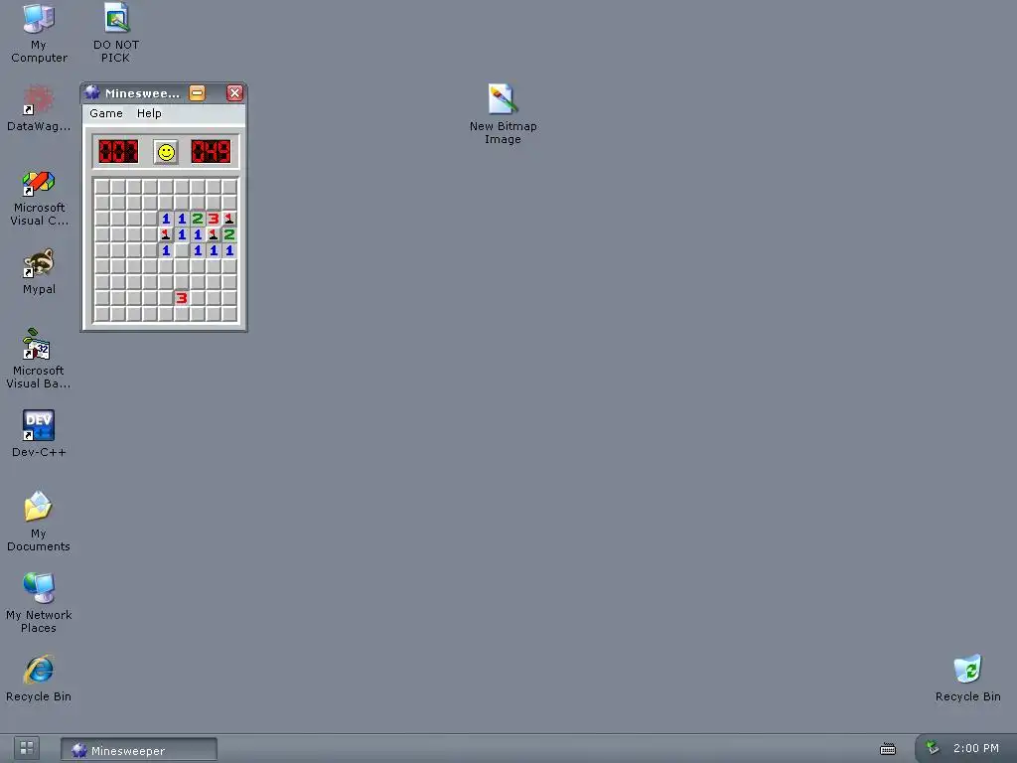Screen dimensions: 1017x763
Task: Select the trash bin Recycle Bin icon
Action: click(967, 679)
